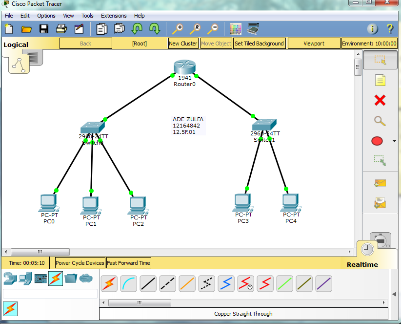Click the New file icon
Screen dimensions: 401x324
(9, 29)
